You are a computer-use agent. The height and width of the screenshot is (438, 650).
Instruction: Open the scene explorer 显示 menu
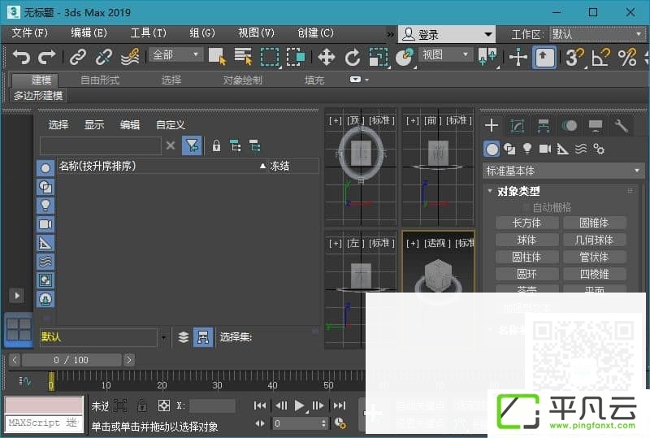tap(94, 125)
